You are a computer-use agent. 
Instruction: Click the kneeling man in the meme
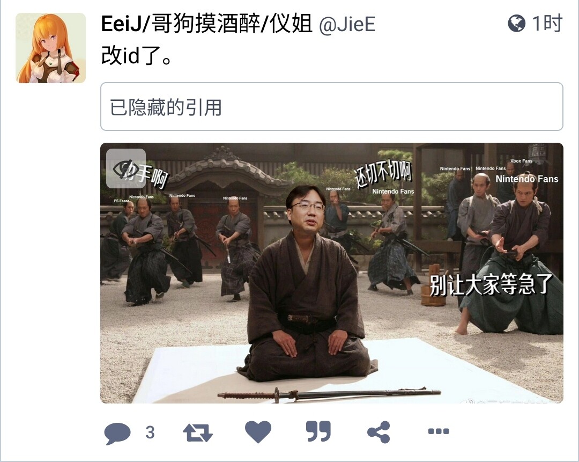(307, 284)
